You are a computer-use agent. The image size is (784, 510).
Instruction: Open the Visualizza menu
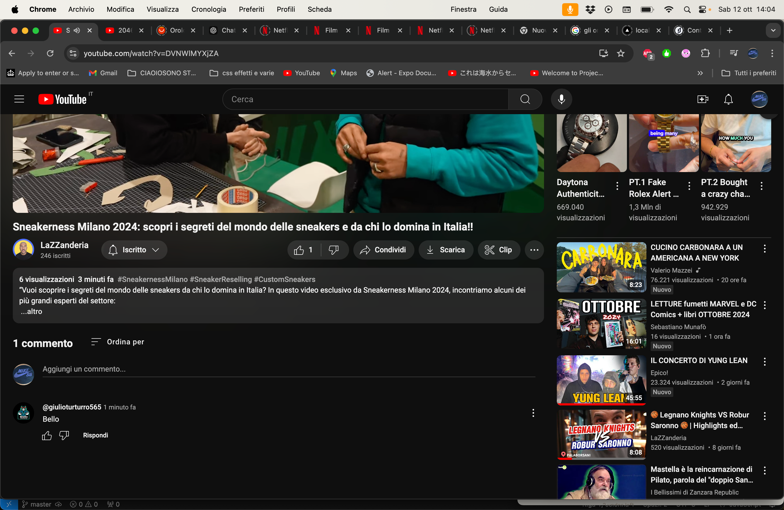tap(163, 9)
